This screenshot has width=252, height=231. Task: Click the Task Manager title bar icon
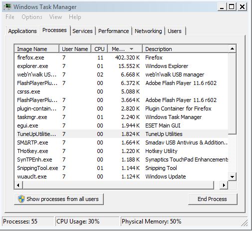(7, 7)
